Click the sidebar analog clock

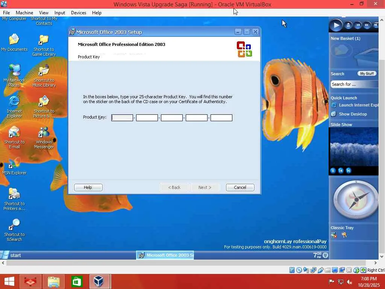point(356,200)
